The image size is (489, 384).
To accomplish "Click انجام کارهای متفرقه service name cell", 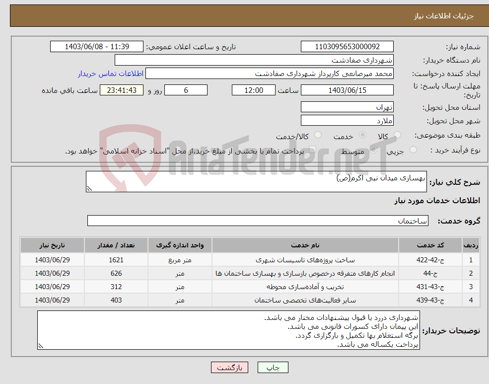I will pyautogui.click(x=305, y=273).
